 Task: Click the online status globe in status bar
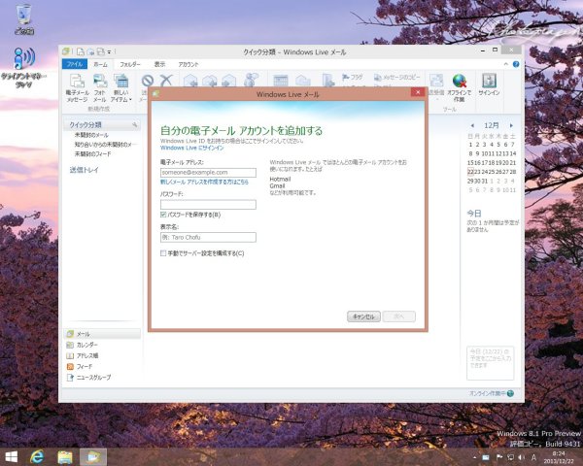click(x=510, y=393)
